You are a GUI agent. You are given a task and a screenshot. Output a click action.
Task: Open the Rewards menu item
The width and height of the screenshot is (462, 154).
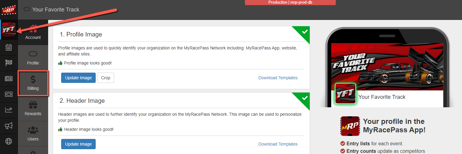pos(33,108)
